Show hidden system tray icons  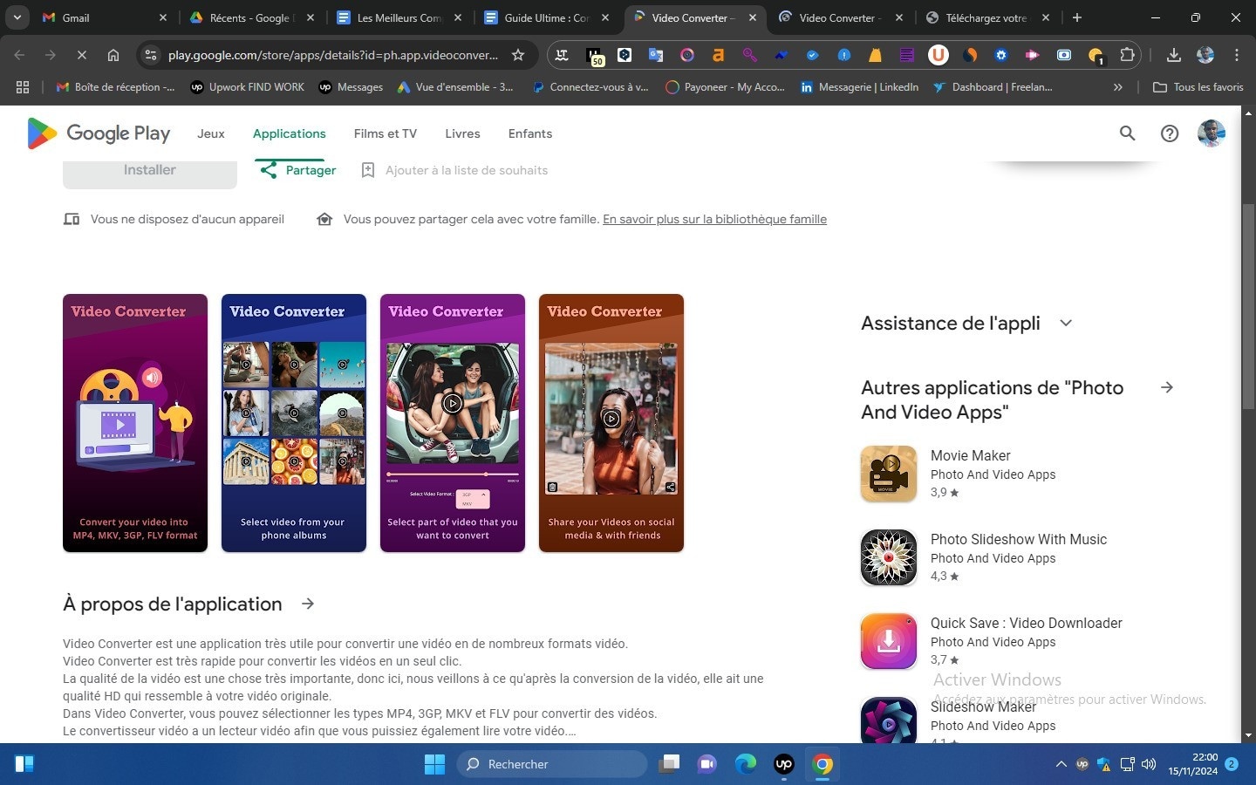click(x=1061, y=764)
